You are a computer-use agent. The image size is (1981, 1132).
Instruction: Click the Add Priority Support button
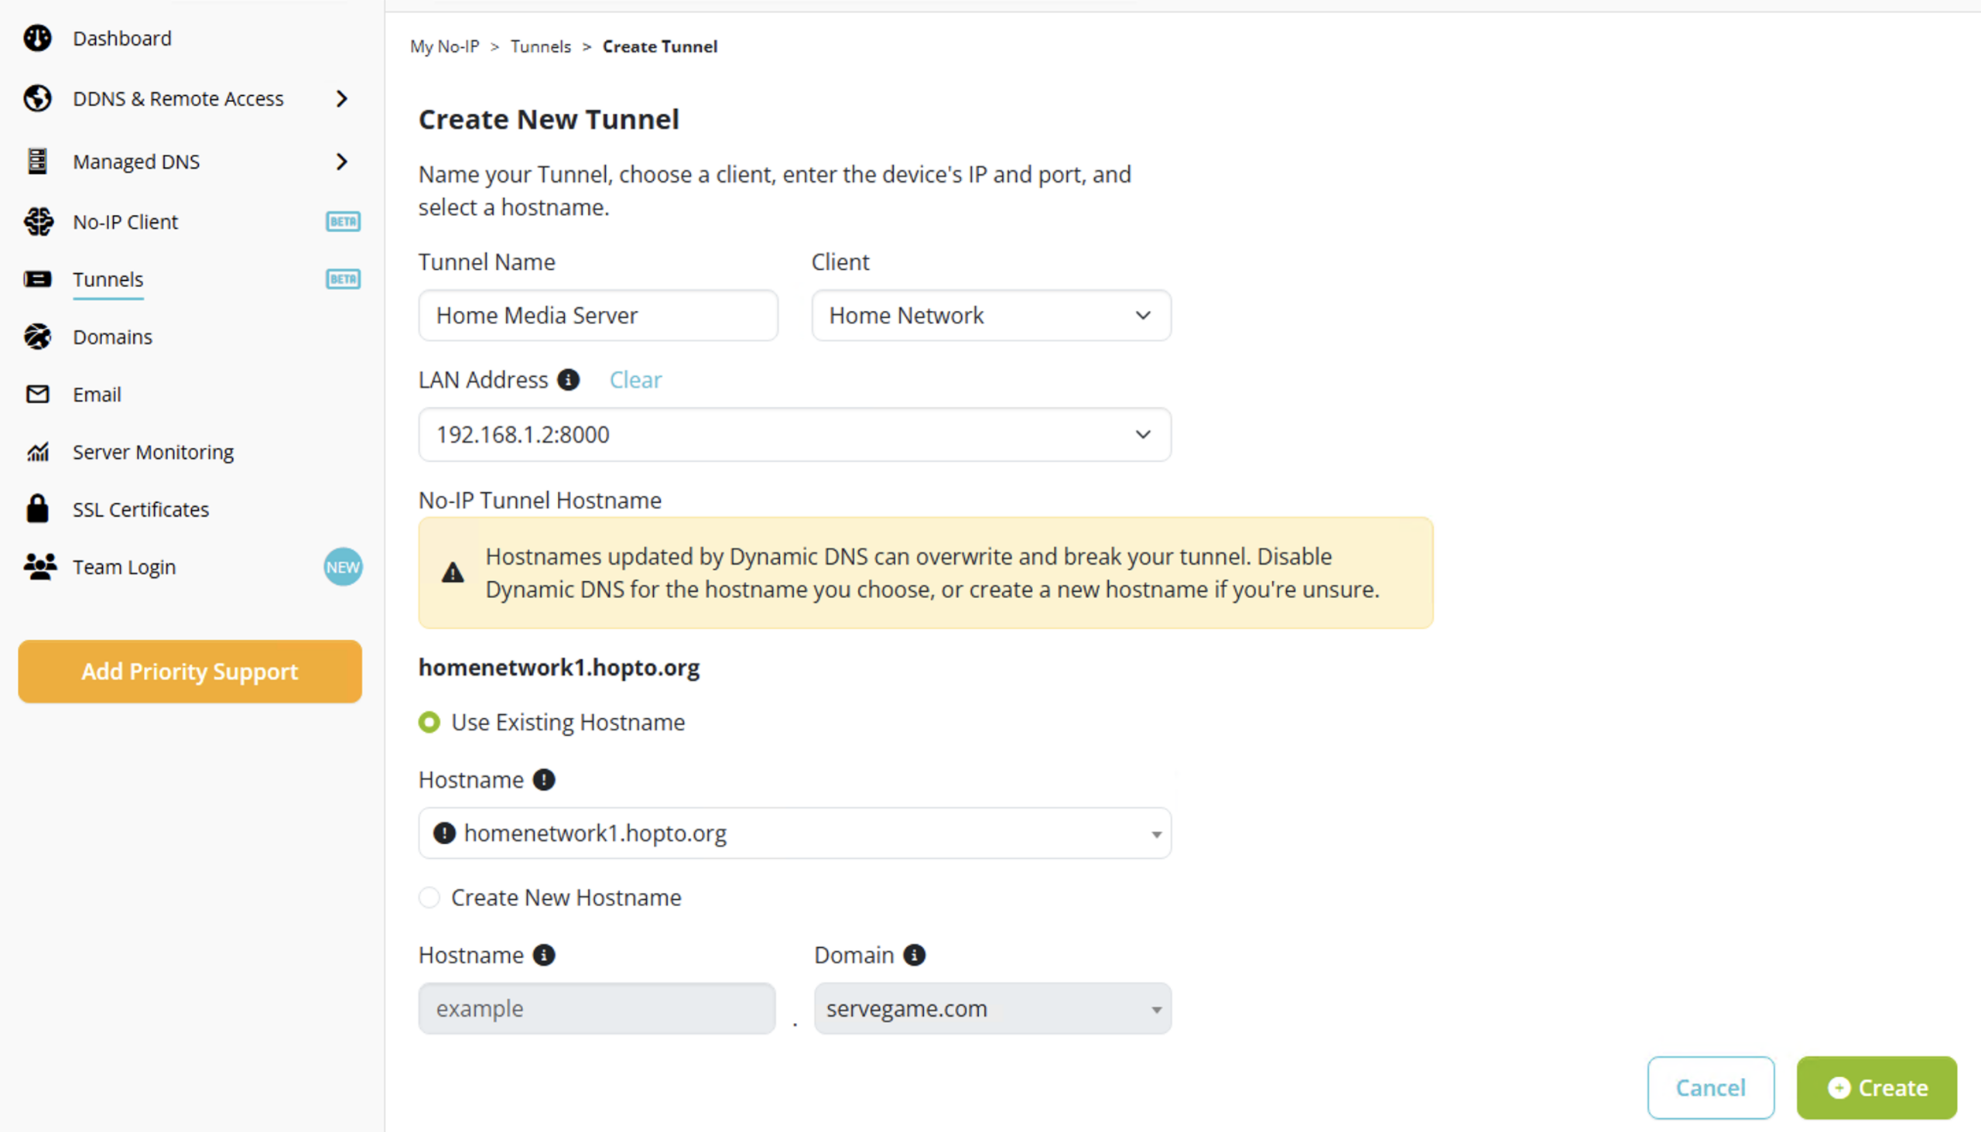[x=190, y=672]
